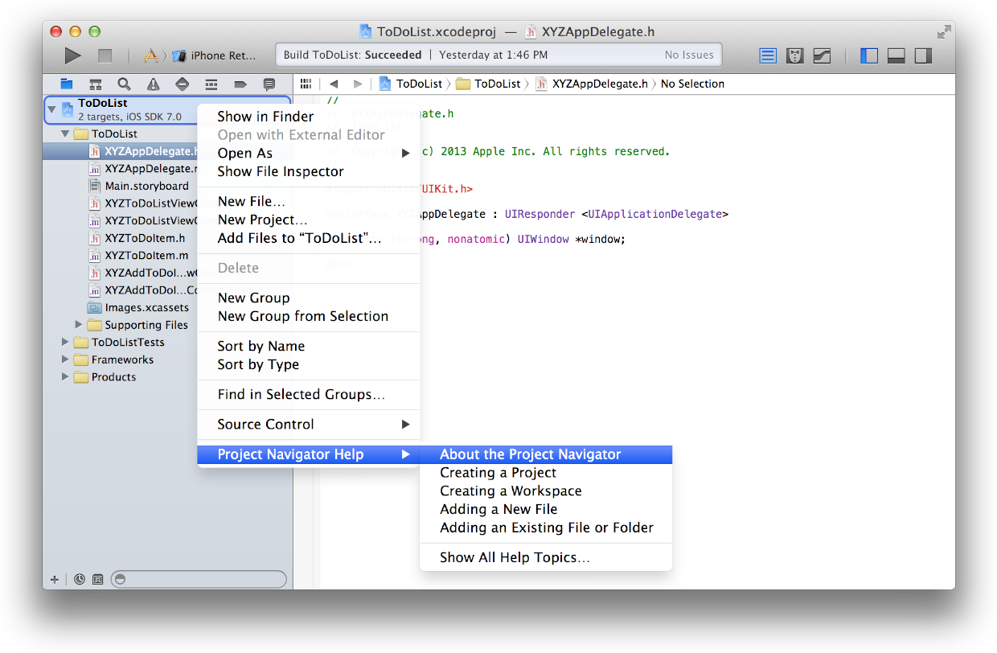Show the Log navigator speech-bubble icon
The image size is (997, 653).
tap(269, 84)
